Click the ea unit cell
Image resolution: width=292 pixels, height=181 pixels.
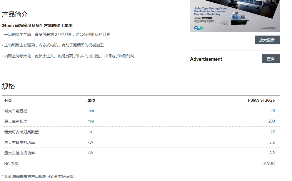90,132
